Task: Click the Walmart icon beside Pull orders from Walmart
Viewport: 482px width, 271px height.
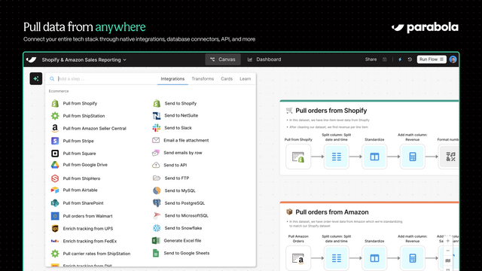Action: pyautogui.click(x=55, y=216)
